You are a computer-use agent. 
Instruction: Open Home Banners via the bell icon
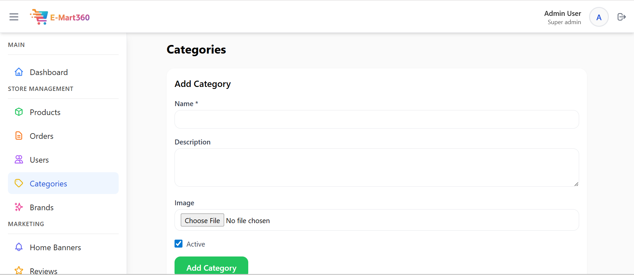19,247
